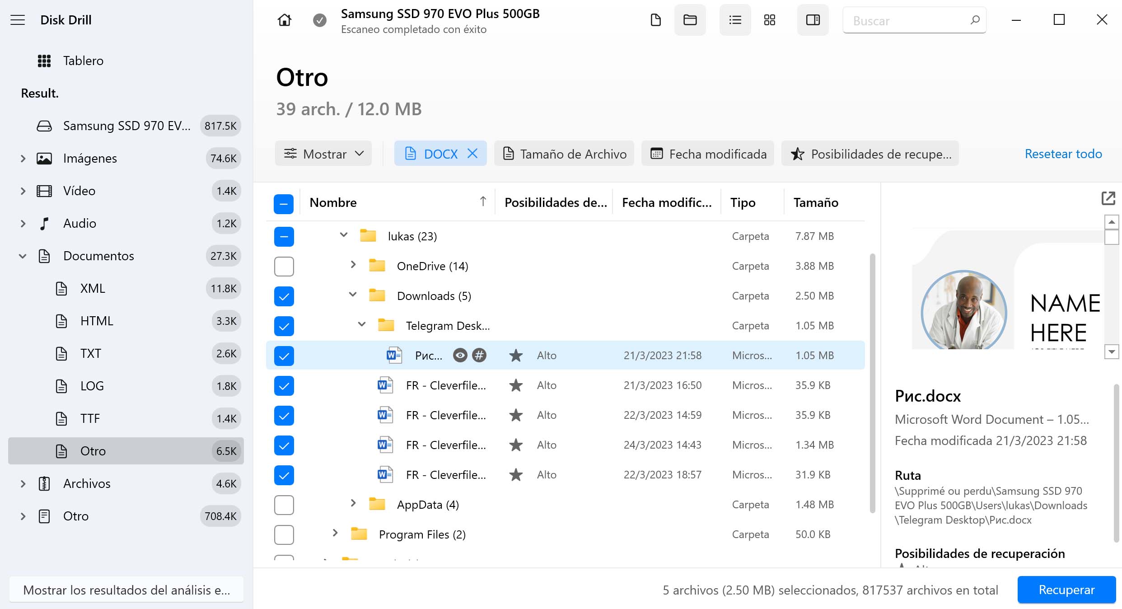Screen dimensions: 1122x609
Task: Click the Samsung SSD drive icon in sidebar
Action: tap(44, 126)
